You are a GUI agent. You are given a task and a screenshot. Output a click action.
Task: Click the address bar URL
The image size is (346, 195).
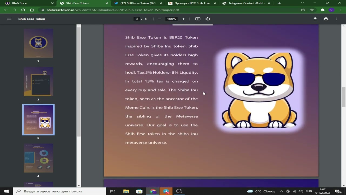click(113, 10)
